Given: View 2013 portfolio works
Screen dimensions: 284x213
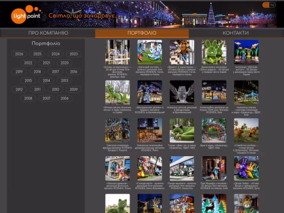Looking at the screenshot, I should pos(64,80).
